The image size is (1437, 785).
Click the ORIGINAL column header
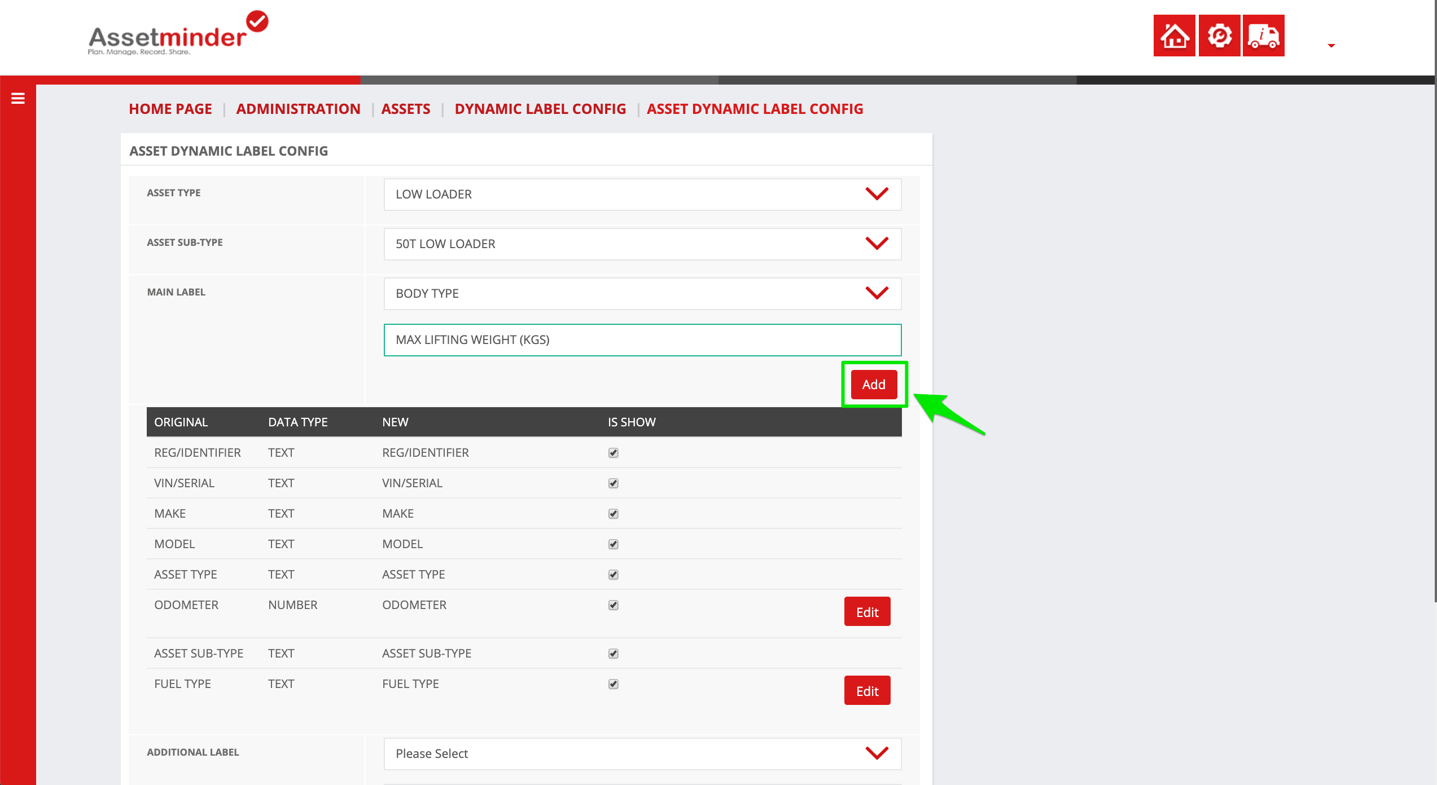point(181,422)
